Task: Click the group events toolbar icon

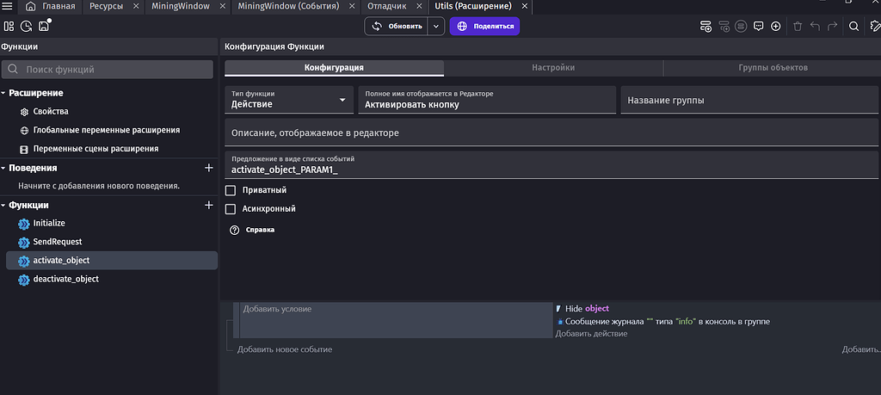Action: pyautogui.click(x=741, y=26)
